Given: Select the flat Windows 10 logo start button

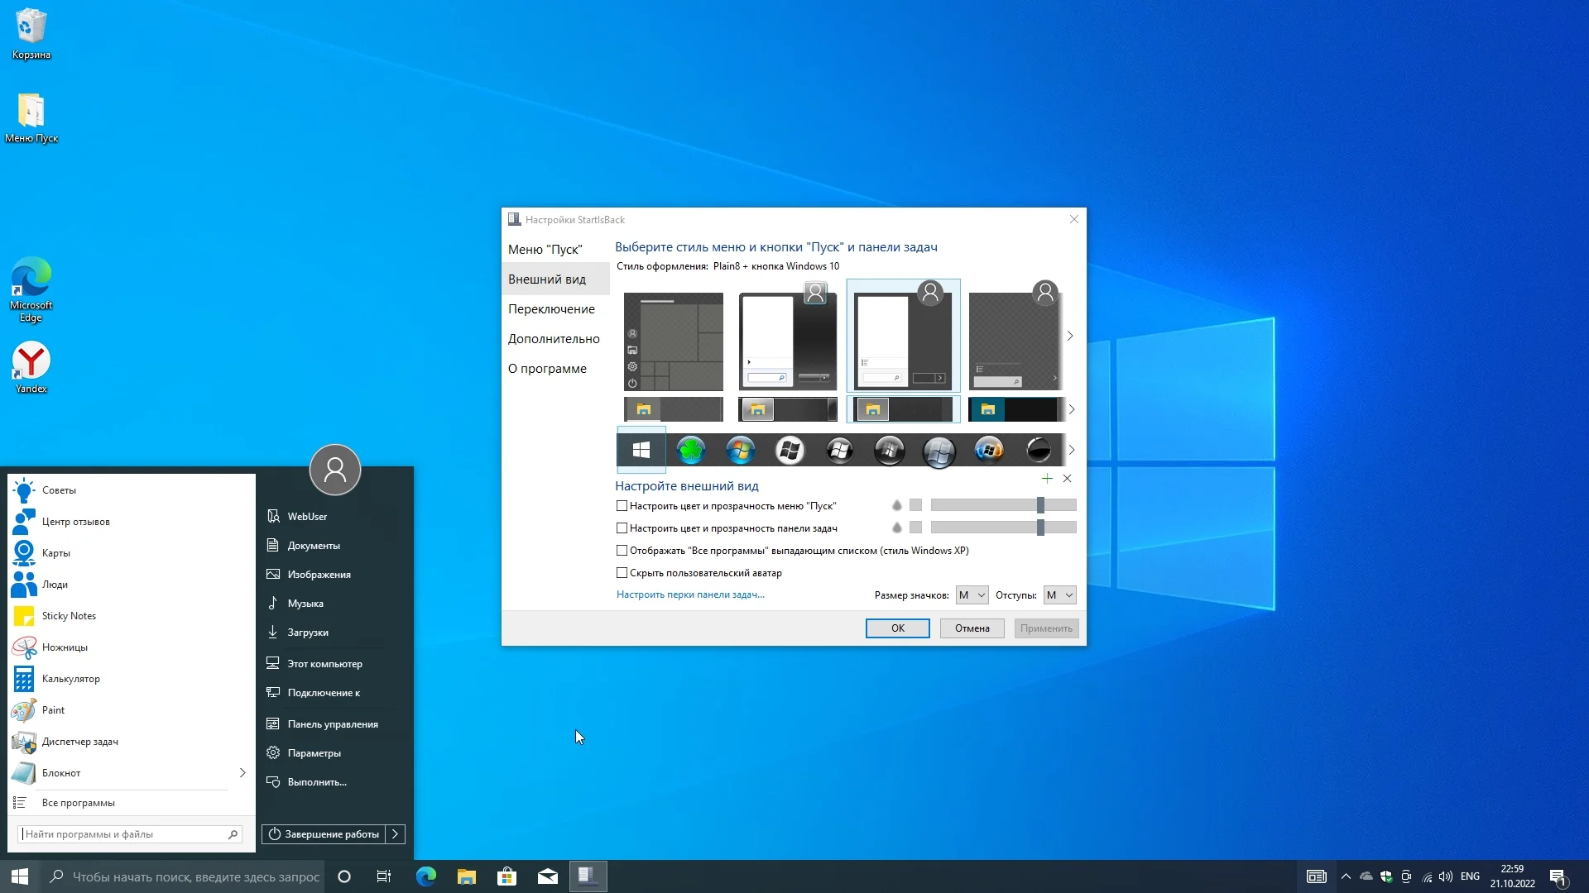Looking at the screenshot, I should [x=641, y=450].
